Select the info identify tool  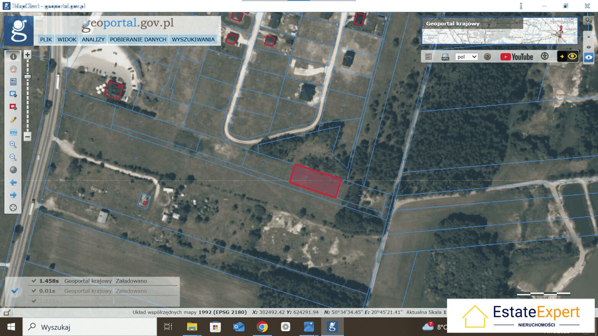[x=13, y=57]
